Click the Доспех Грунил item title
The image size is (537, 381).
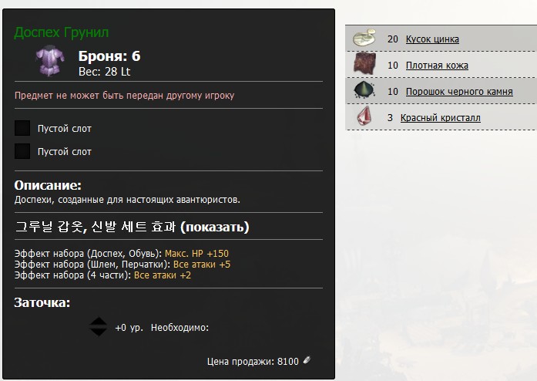62,32
